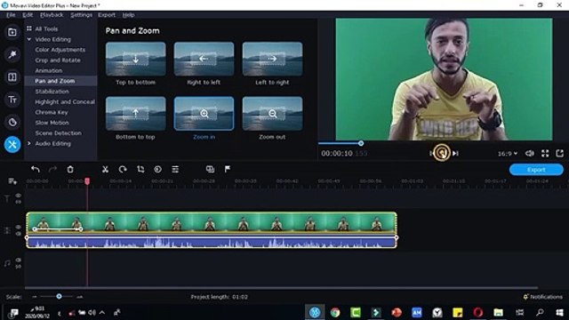Open the Color adjustments circle icon
This screenshot has width=569, height=320.
coord(158,169)
